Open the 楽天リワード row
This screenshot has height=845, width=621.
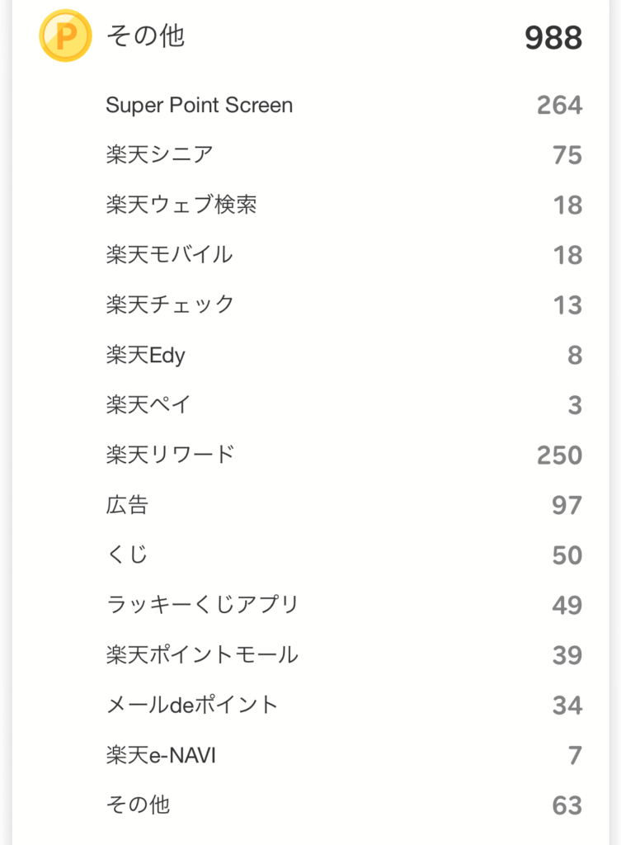click(344, 456)
